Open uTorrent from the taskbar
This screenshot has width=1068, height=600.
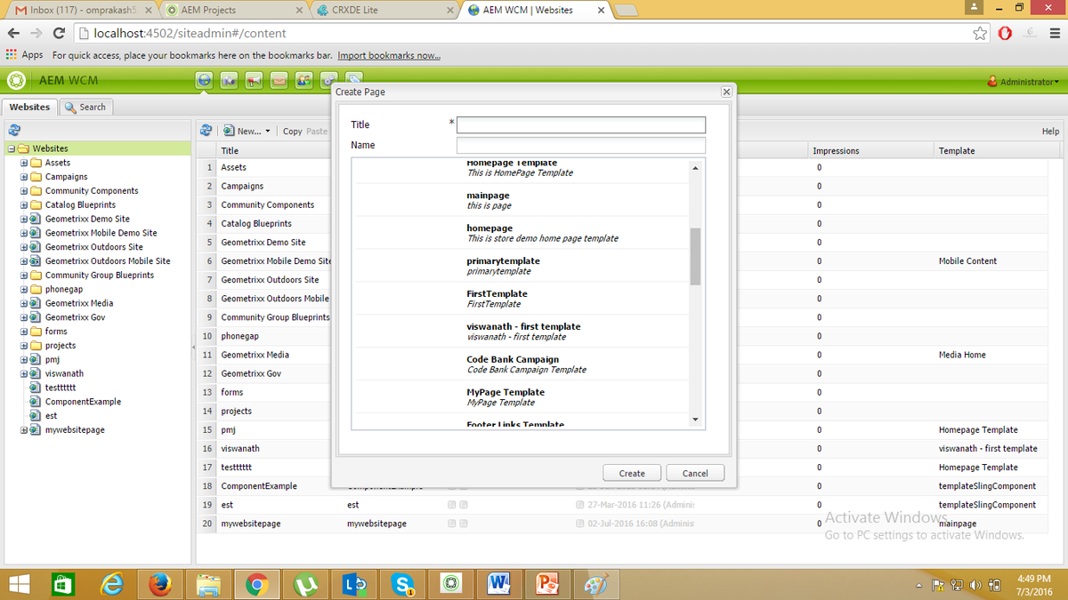click(305, 584)
